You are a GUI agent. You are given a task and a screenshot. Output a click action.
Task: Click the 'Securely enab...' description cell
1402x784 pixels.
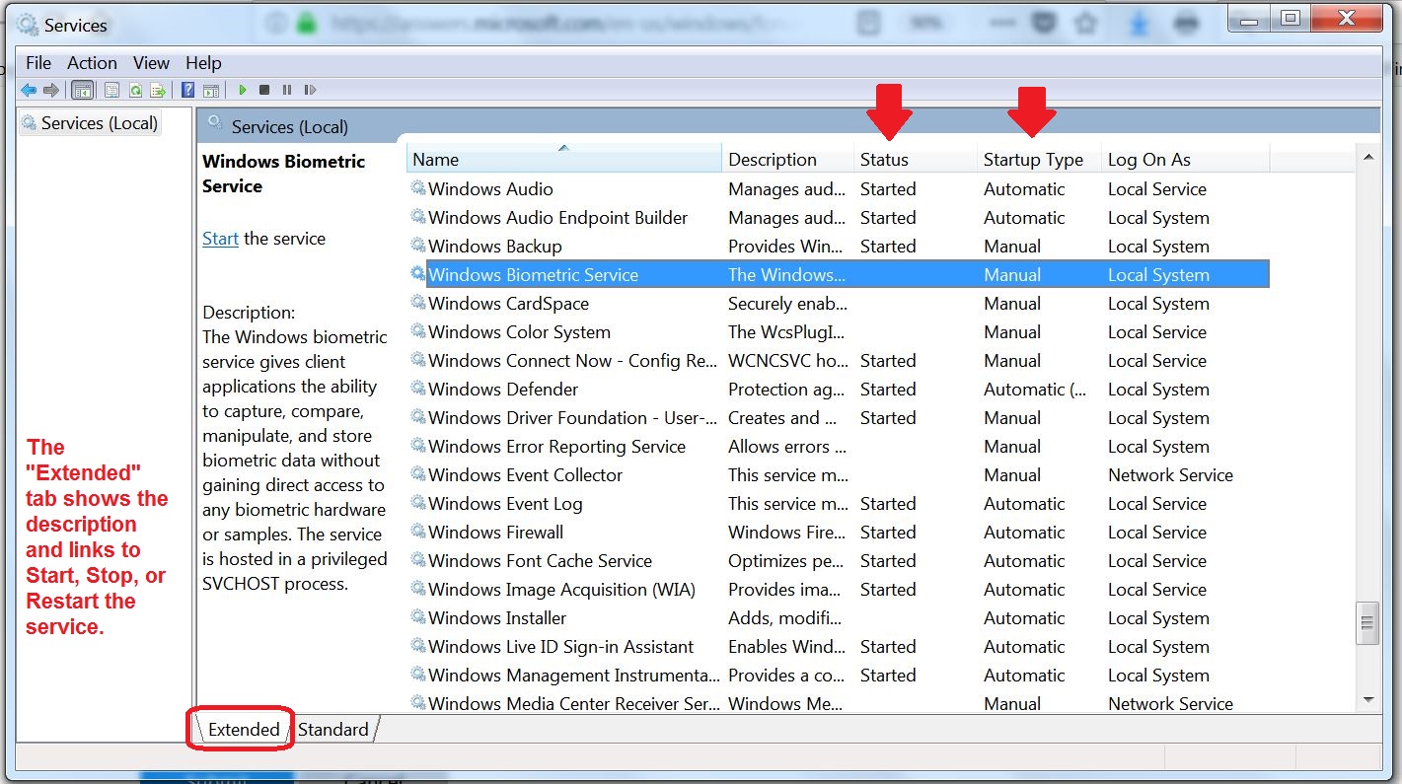click(x=787, y=303)
